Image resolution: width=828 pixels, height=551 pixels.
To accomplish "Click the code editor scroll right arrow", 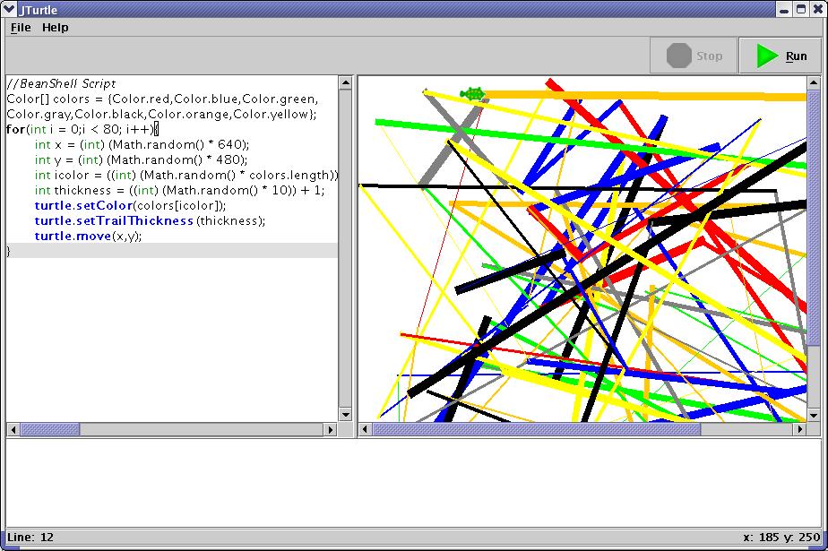I will point(331,430).
